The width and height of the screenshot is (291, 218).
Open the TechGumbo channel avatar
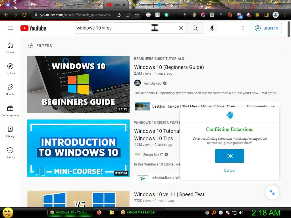[x=138, y=83]
